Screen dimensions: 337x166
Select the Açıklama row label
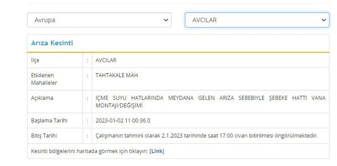[42, 98]
